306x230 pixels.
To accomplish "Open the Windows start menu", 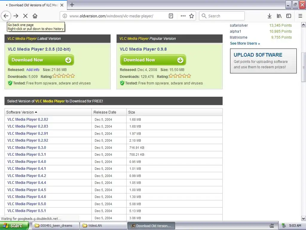I will click(x=14, y=226).
